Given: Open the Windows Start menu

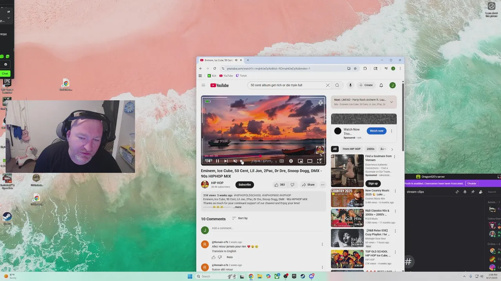Looking at the screenshot, I should (190, 276).
